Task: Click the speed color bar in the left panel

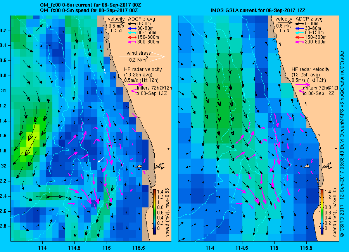Action: [154, 212]
